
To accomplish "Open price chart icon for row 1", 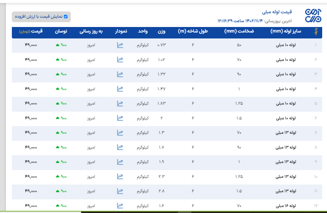I will pos(120,45).
